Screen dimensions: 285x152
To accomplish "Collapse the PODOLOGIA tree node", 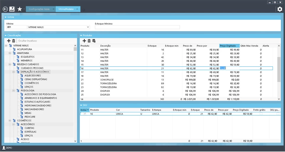I will (x=14, y=90).
